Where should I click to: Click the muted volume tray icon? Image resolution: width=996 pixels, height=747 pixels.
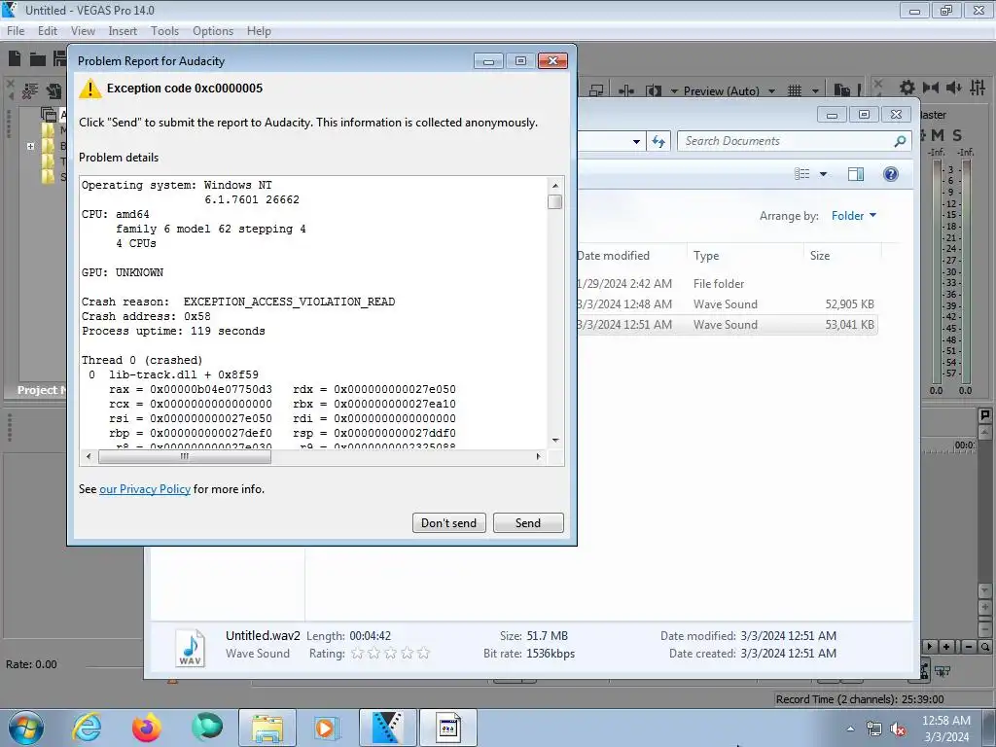coord(898,729)
